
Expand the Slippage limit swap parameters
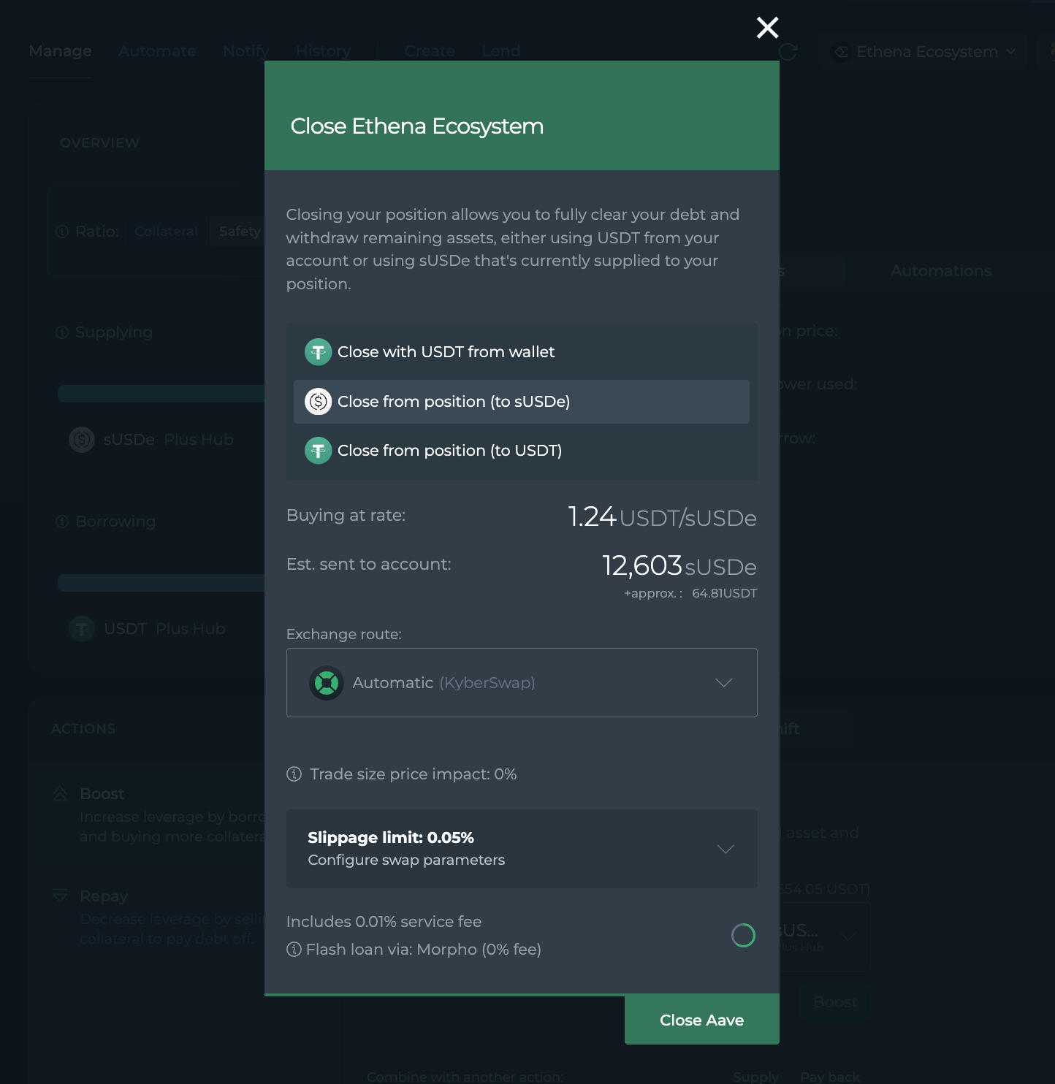coord(522,849)
